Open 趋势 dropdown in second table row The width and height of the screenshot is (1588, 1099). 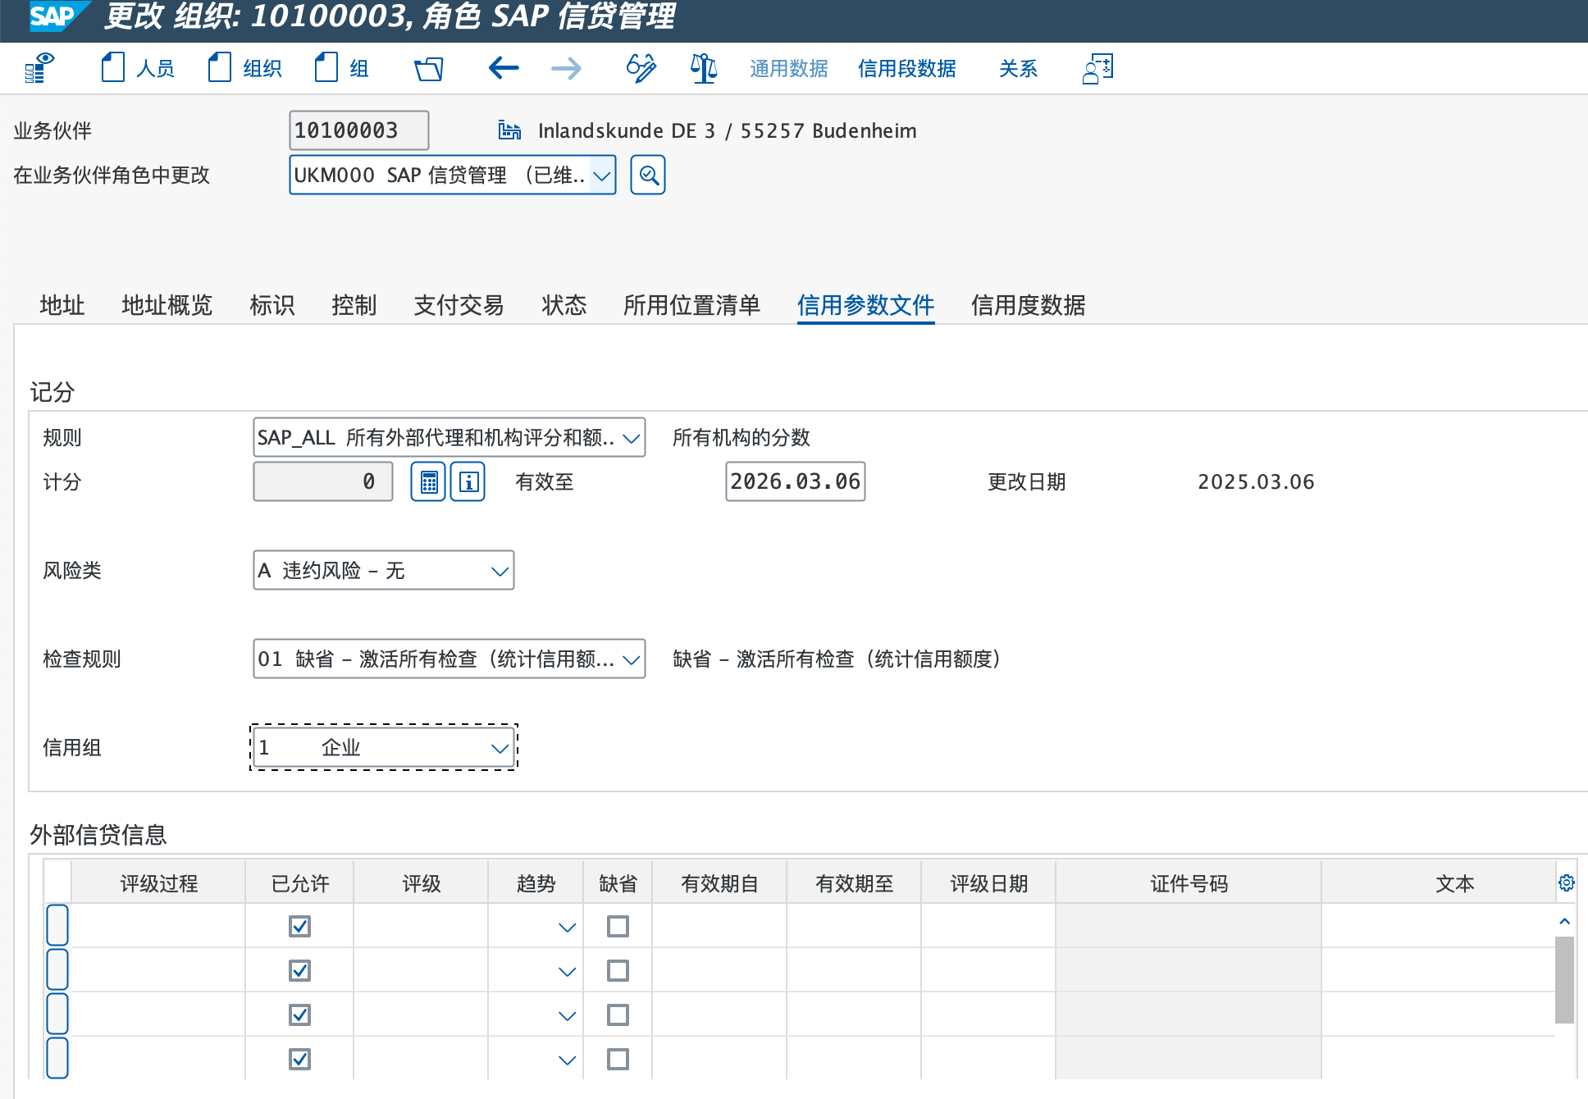coord(567,971)
